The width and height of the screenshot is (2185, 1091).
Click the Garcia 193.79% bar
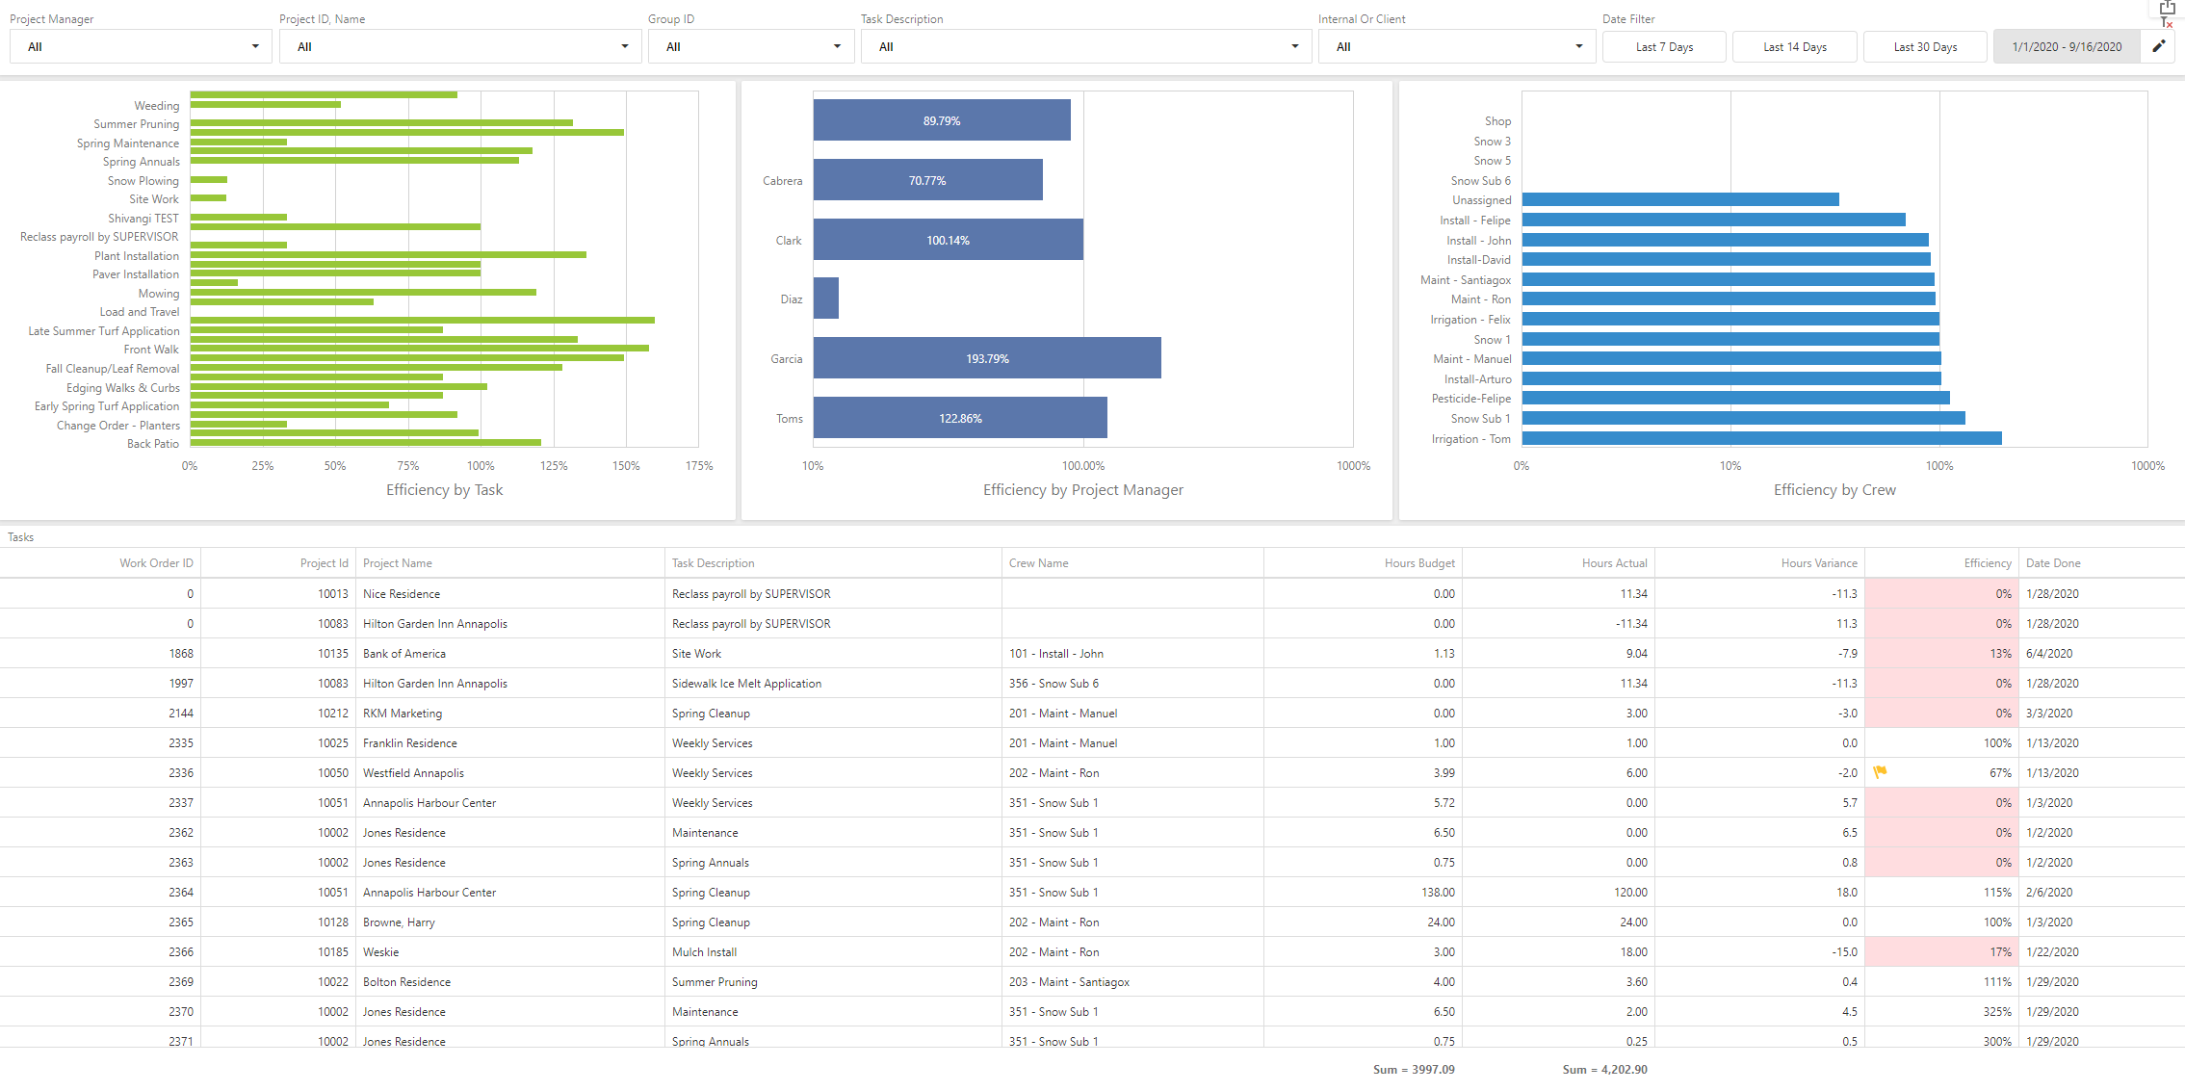coord(986,358)
